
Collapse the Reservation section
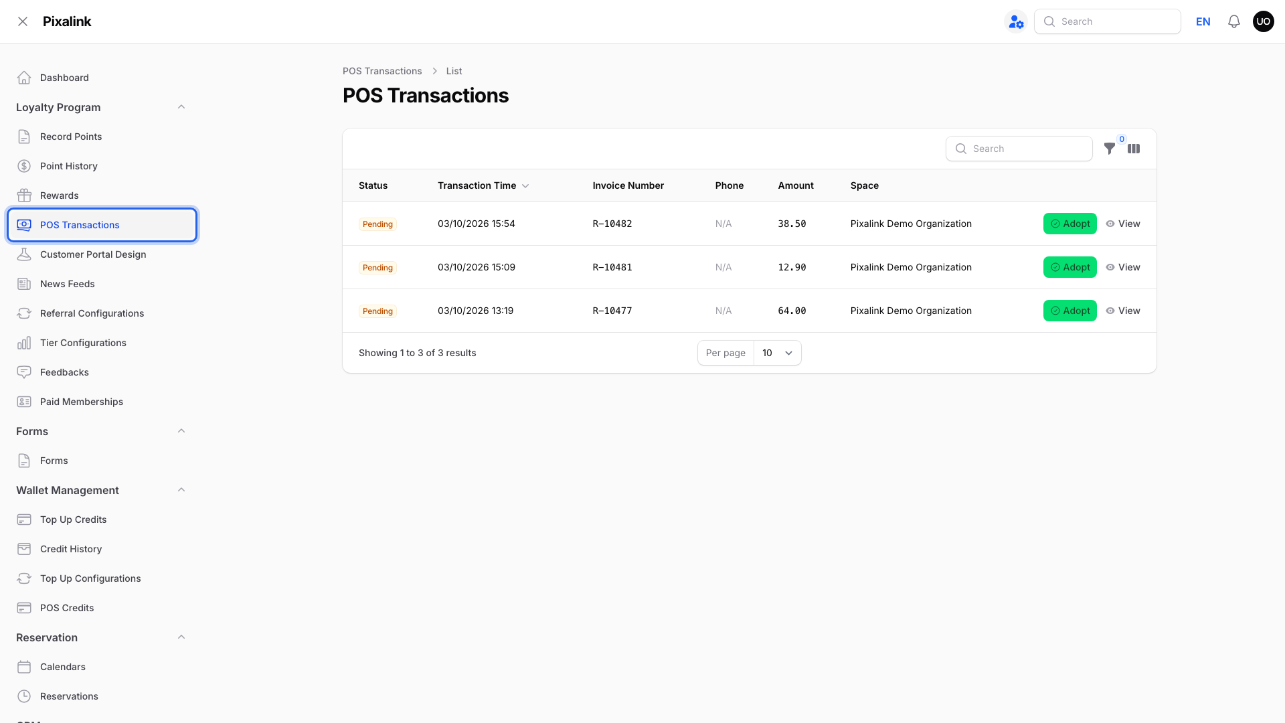tap(181, 637)
